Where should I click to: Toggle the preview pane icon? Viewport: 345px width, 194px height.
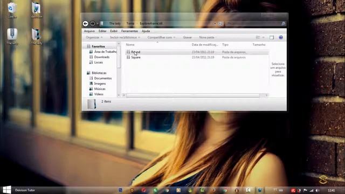point(272,37)
